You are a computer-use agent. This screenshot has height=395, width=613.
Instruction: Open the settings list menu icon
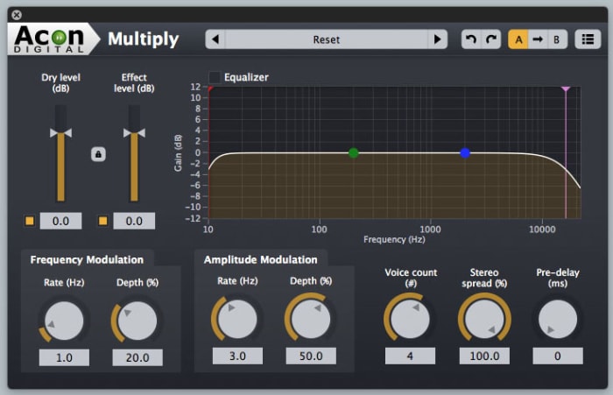[588, 39]
